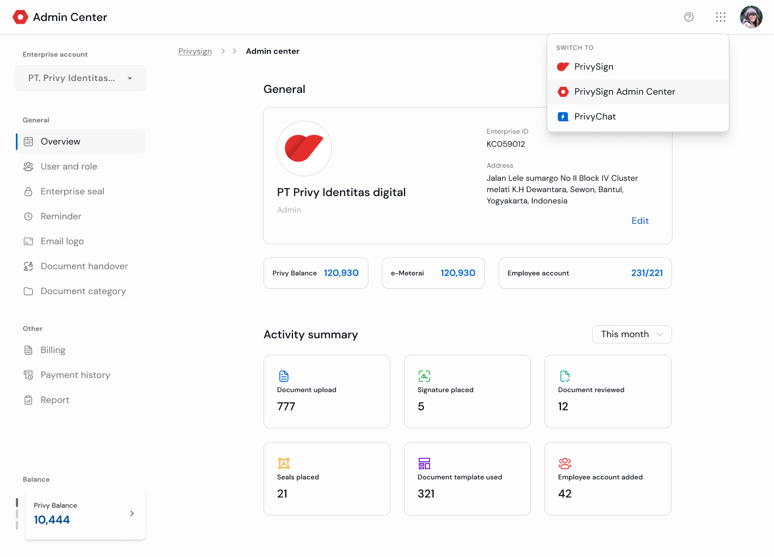Click the Document template used count 321
Viewport: 774px width, 557px height.
(426, 494)
